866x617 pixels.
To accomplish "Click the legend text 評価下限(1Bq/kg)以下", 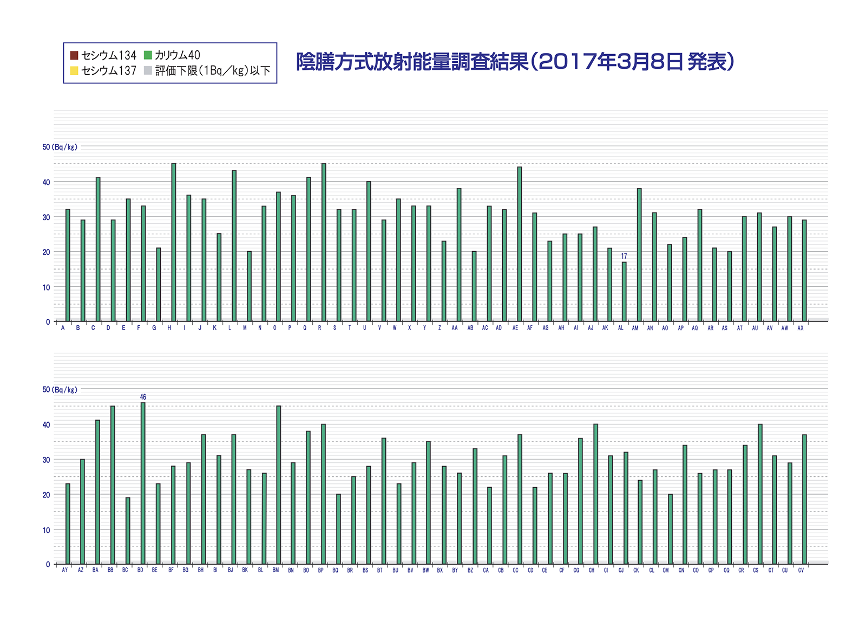I will [213, 71].
